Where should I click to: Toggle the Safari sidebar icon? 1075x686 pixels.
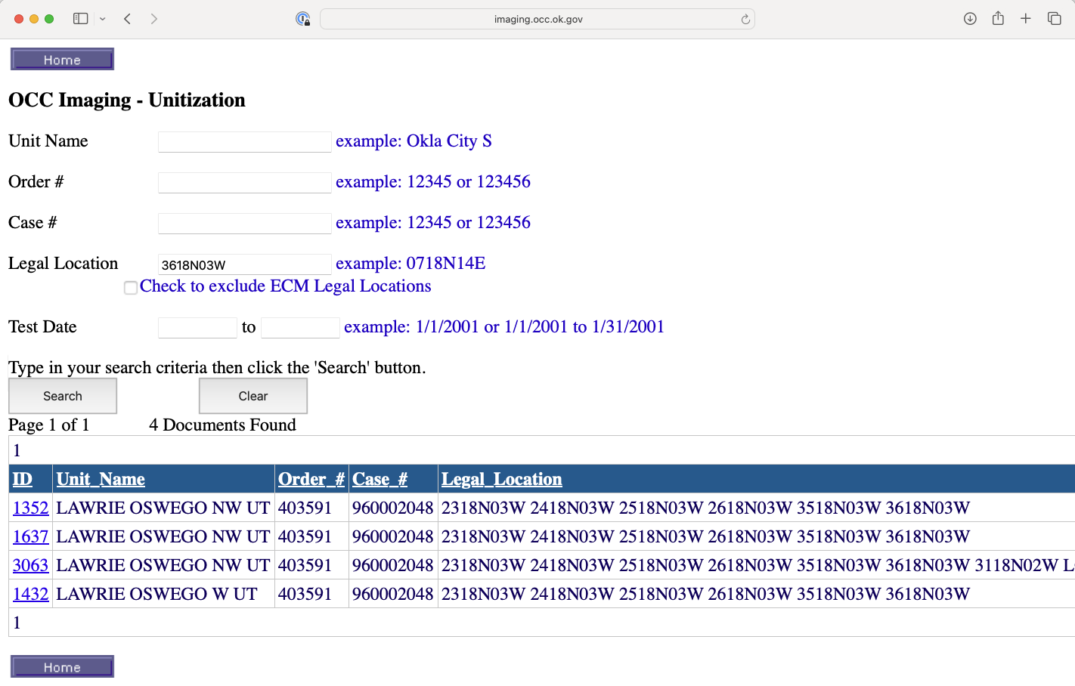coord(80,19)
